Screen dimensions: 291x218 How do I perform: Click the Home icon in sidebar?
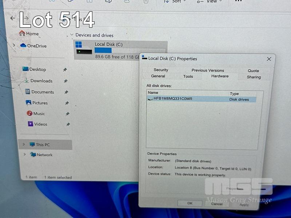coord(22,33)
